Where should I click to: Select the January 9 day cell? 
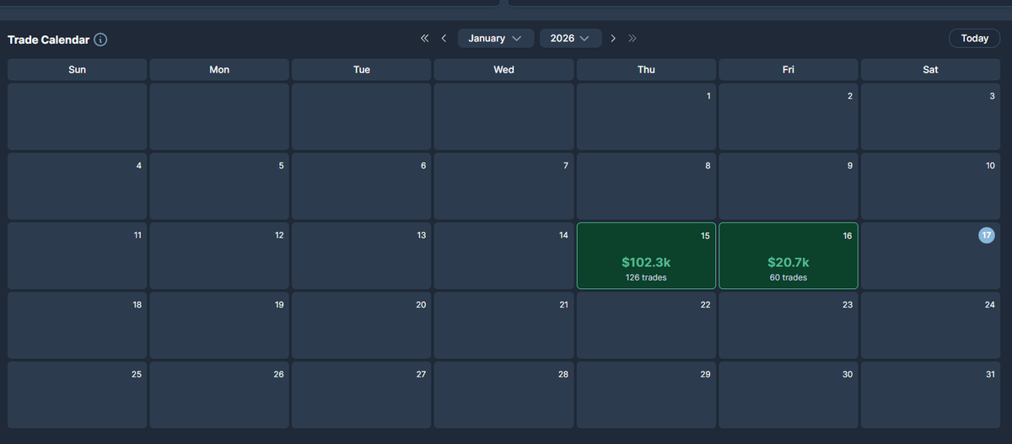789,186
